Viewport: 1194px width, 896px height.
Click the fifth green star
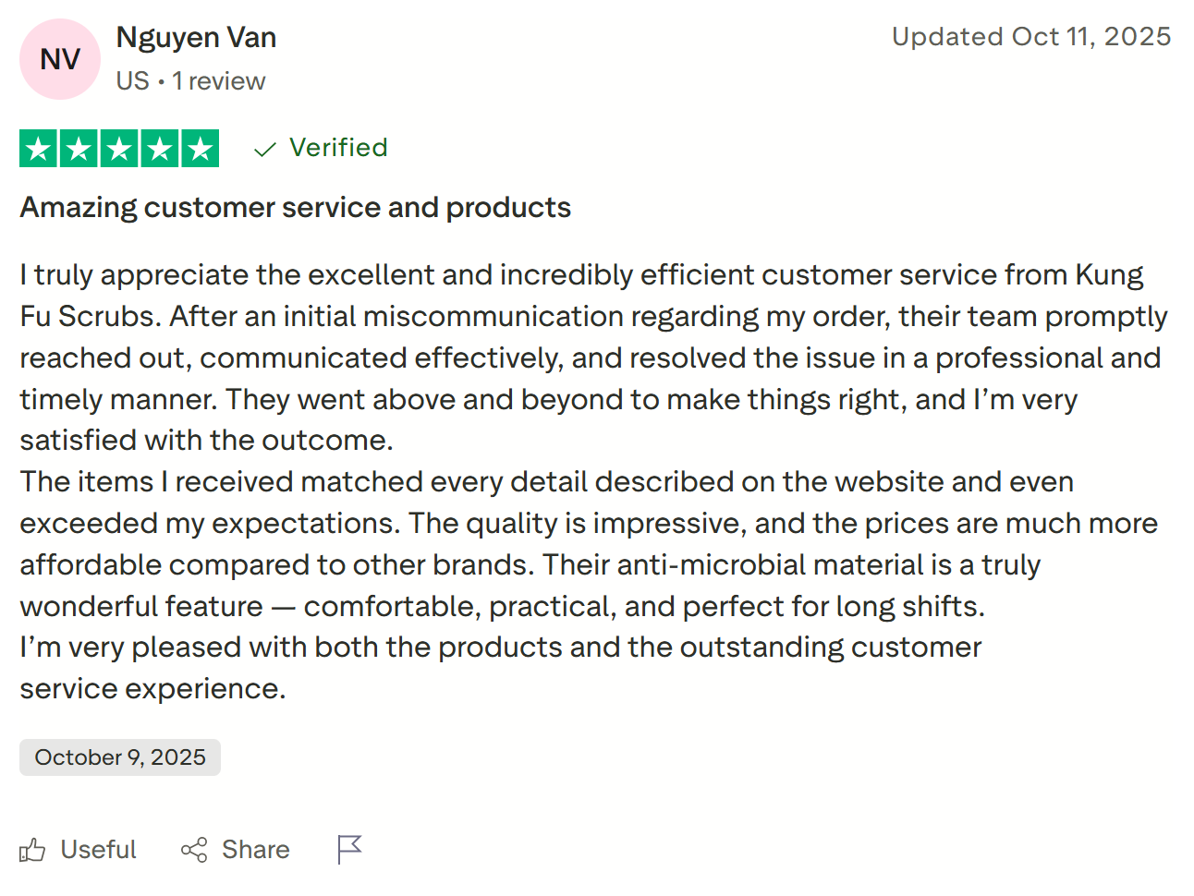(x=200, y=149)
